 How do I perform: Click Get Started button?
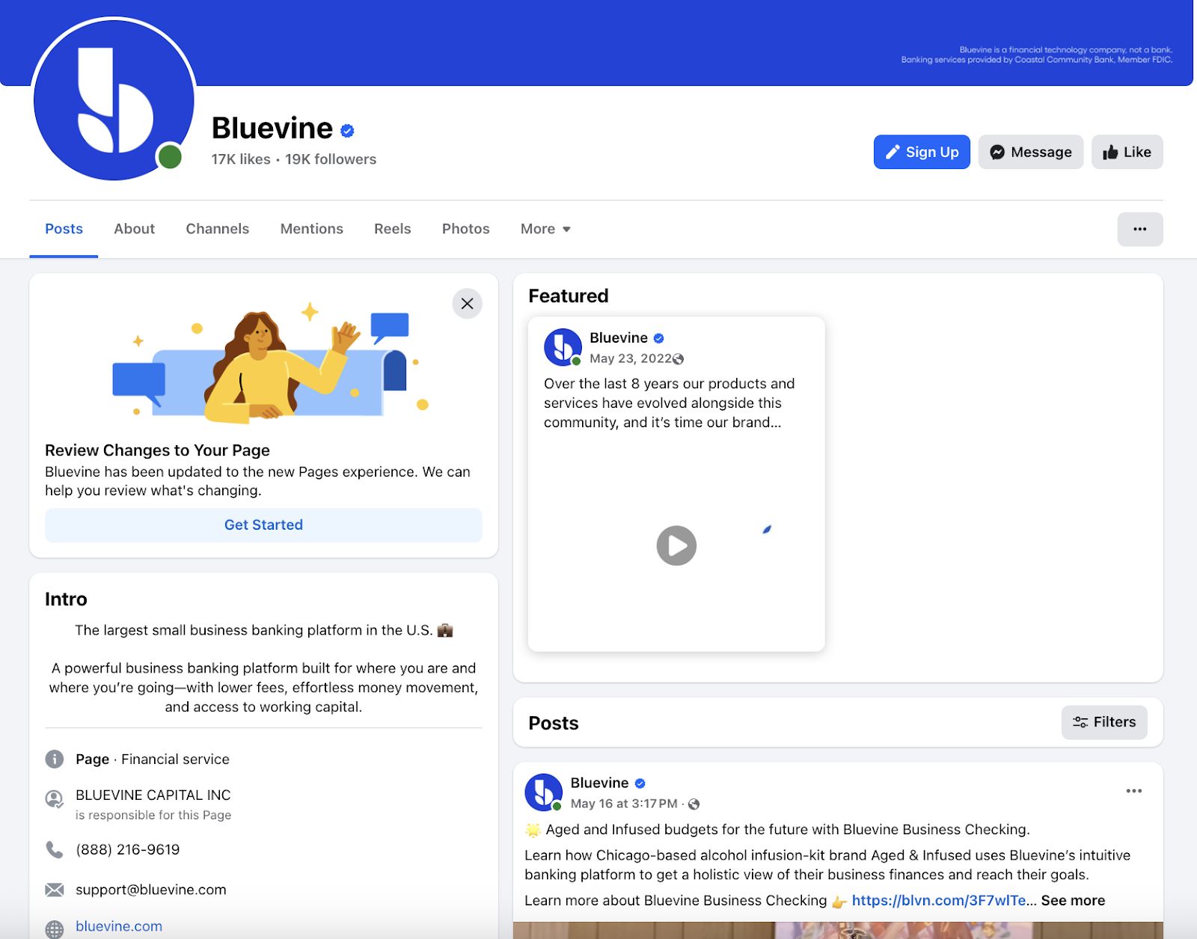click(263, 525)
